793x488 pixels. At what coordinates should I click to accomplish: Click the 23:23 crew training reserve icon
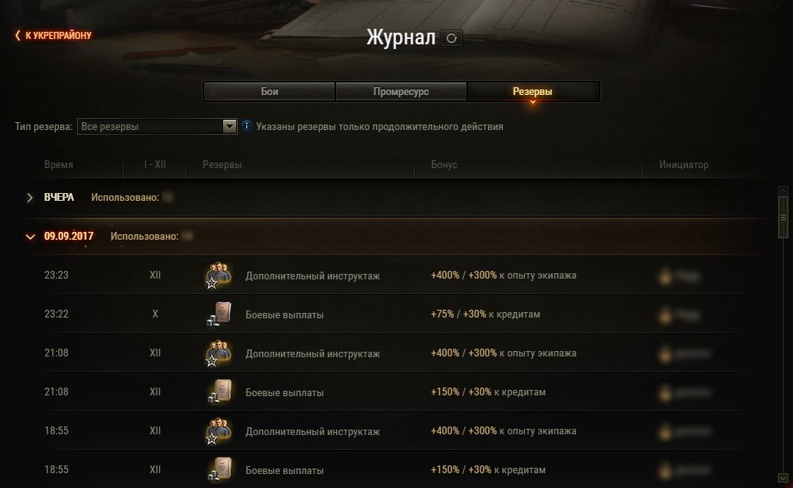[218, 276]
